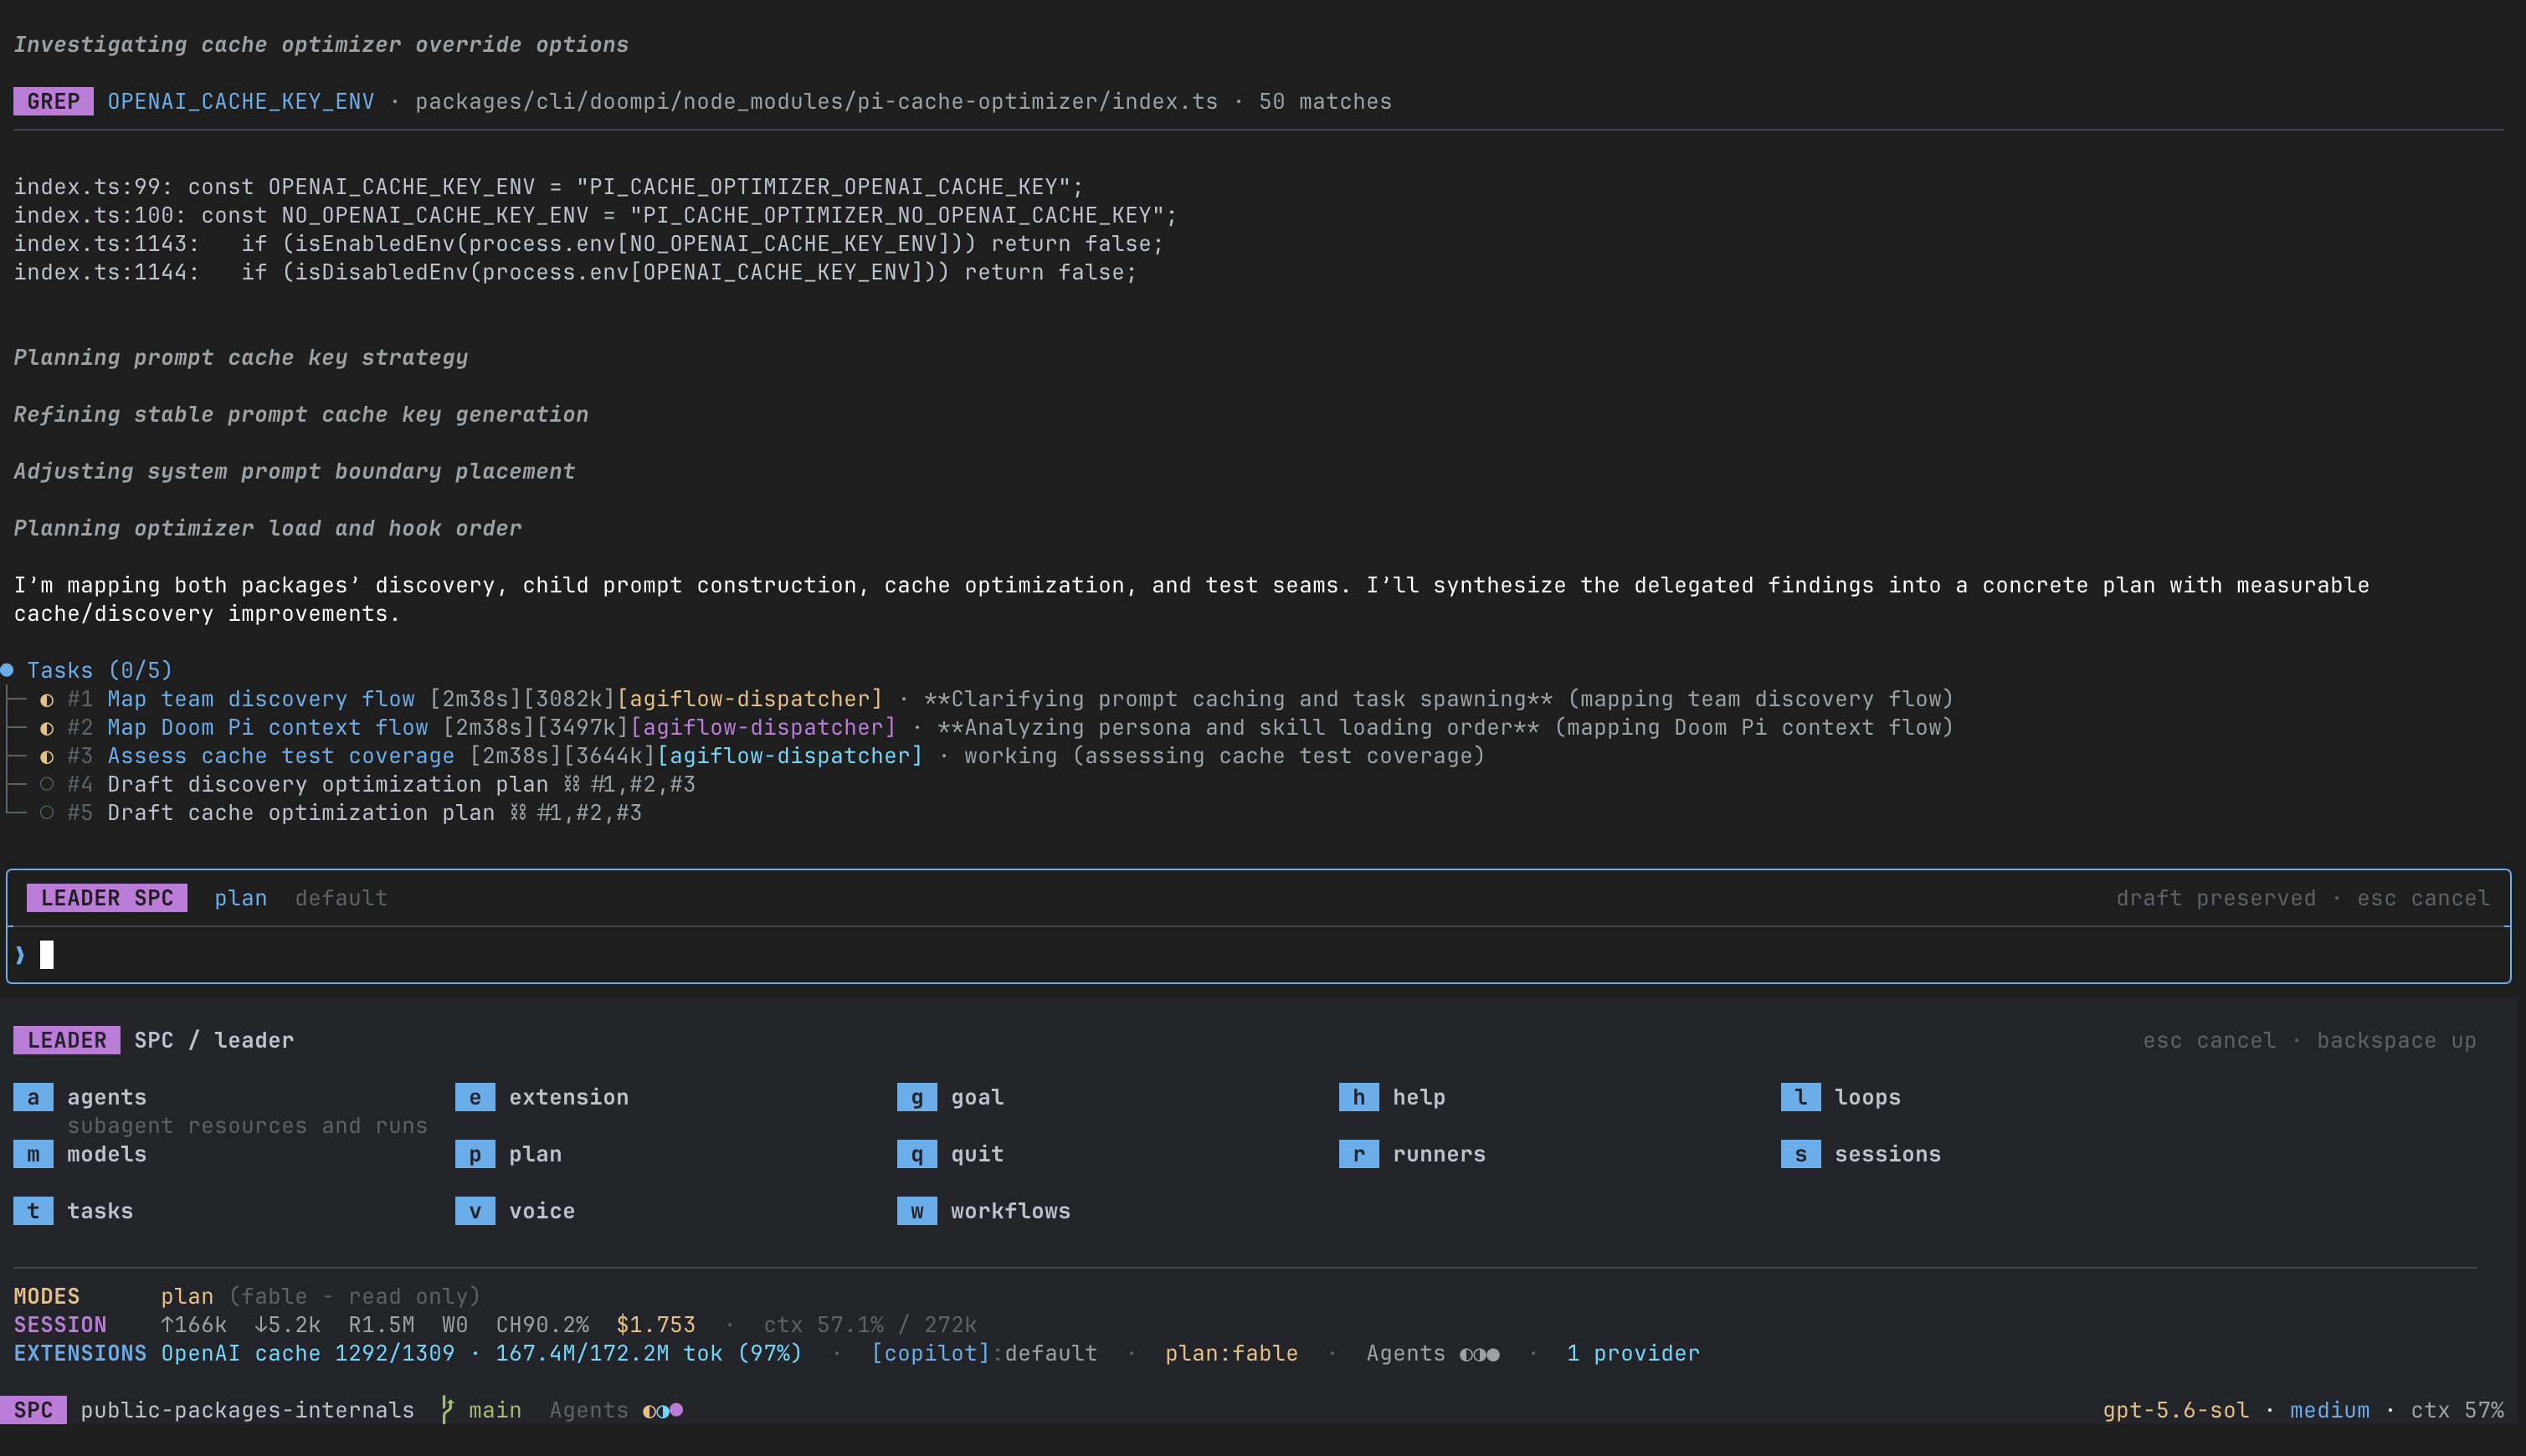Click 'esc cancel' in the leader panel header
The image size is (2526, 1456).
coord(2209,1040)
